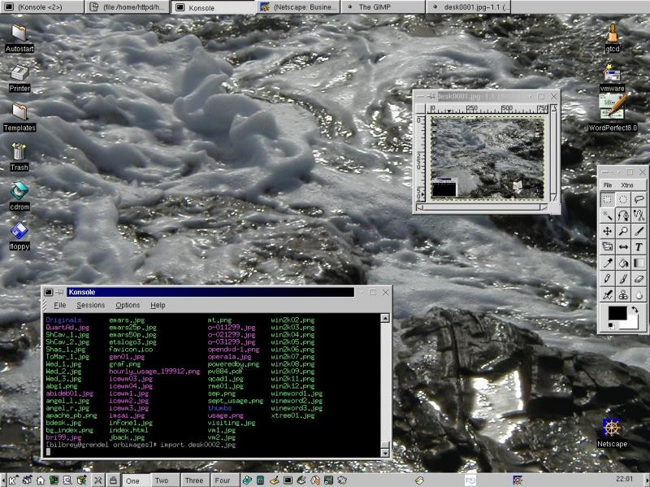Open the KDE K start menu

pyautogui.click(x=13, y=480)
